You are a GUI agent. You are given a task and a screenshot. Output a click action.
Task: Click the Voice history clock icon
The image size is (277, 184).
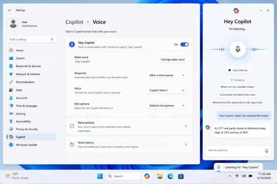pos(72,145)
